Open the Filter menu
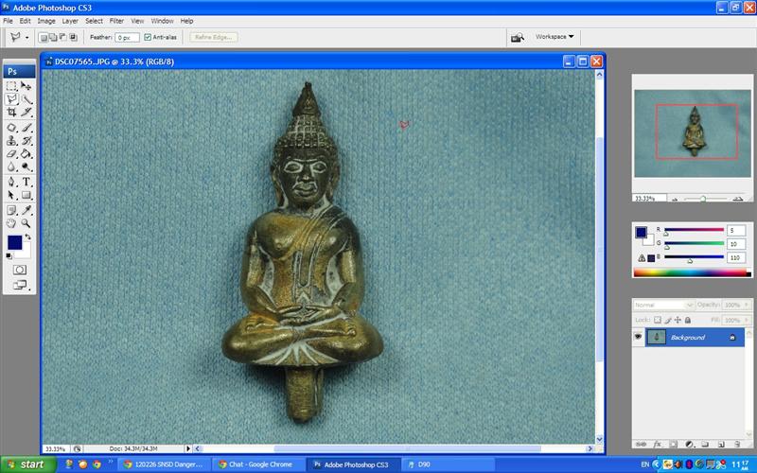The width and height of the screenshot is (757, 473). point(116,20)
